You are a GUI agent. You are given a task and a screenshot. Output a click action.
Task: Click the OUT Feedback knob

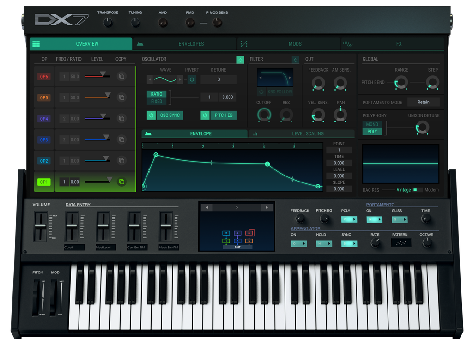click(x=318, y=83)
